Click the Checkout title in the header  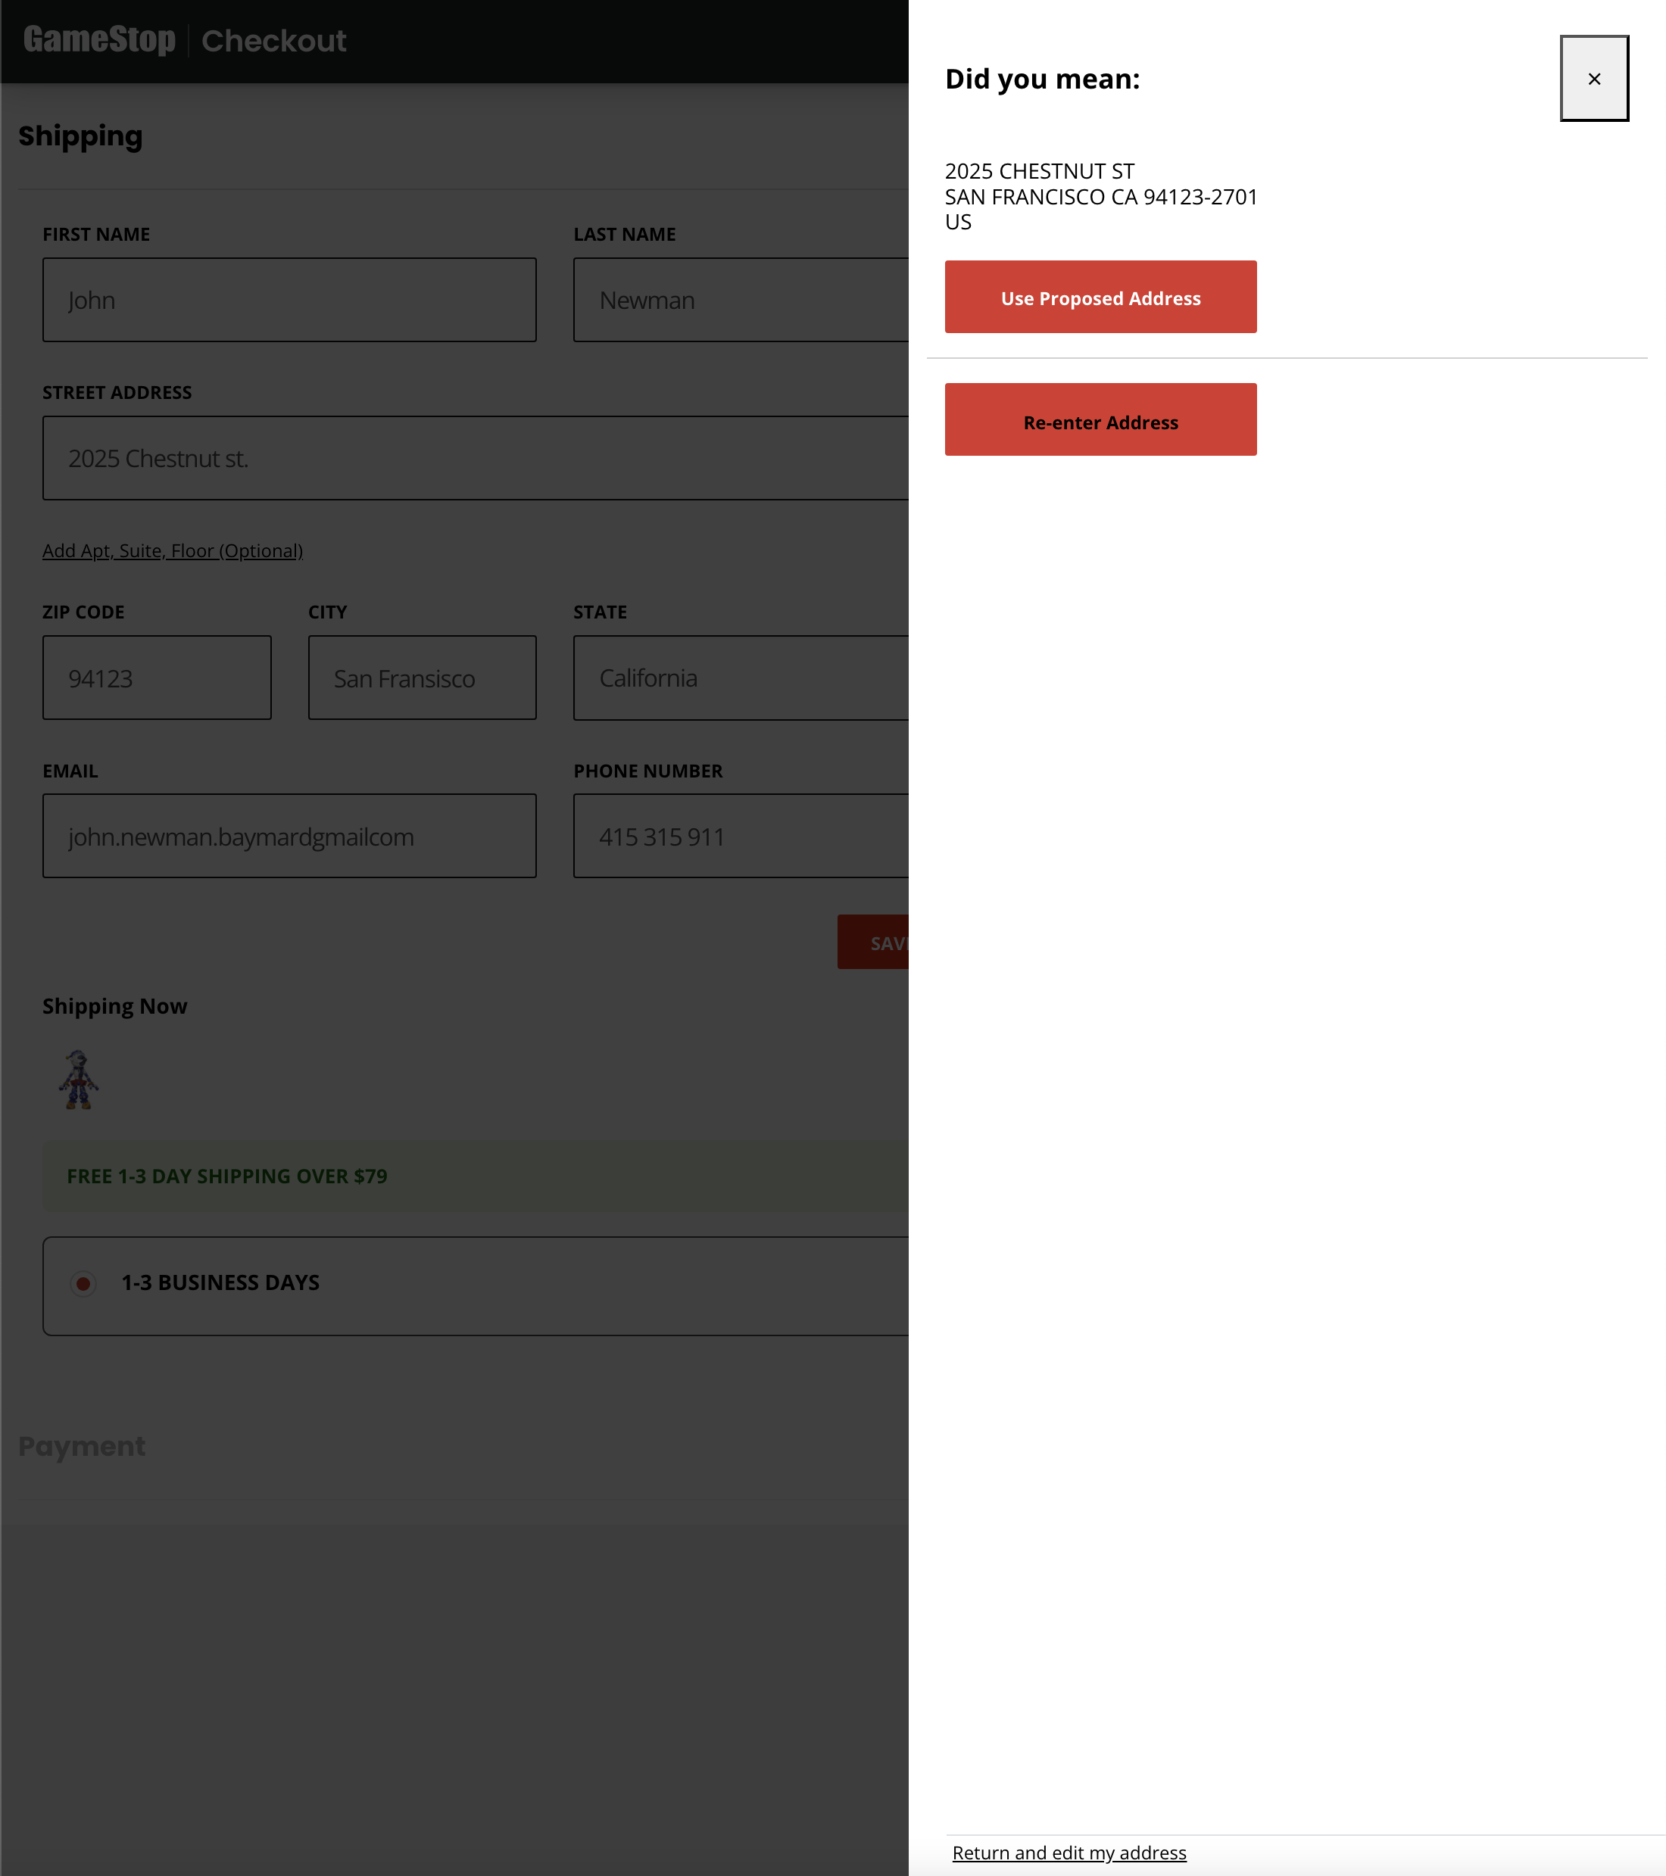(273, 42)
